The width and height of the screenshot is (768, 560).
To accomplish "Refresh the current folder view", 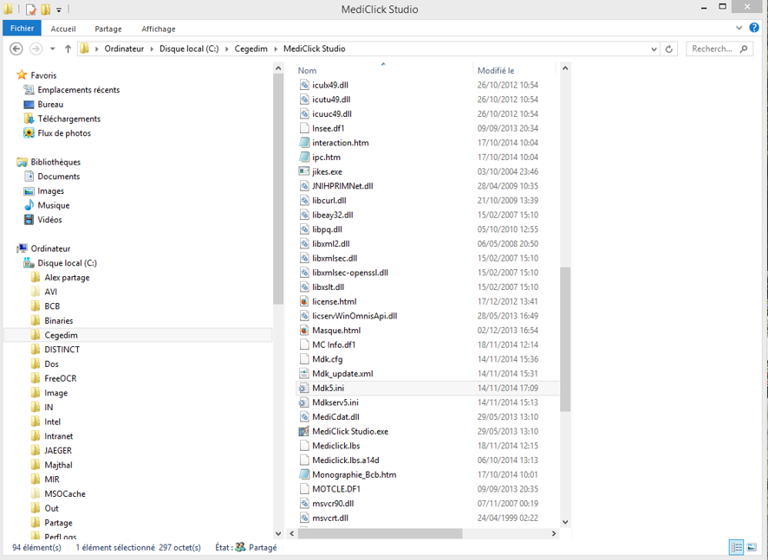I will [668, 49].
